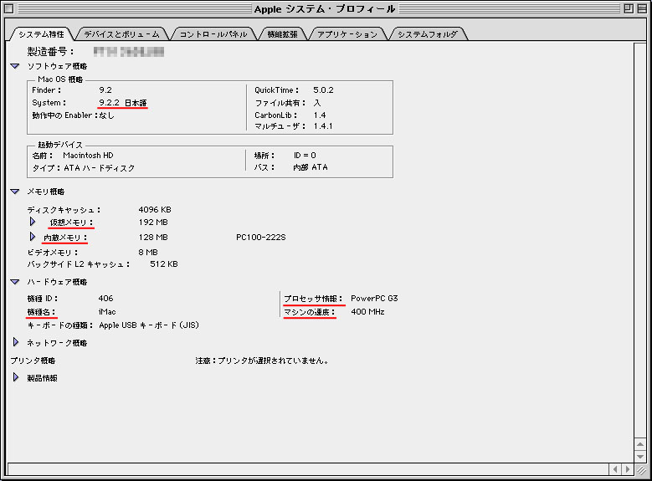Click the PC100-222S memory type text

261,238
